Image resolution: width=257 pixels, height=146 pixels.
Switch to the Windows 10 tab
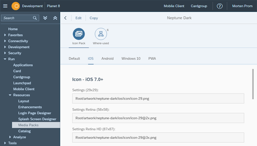click(x=131, y=59)
